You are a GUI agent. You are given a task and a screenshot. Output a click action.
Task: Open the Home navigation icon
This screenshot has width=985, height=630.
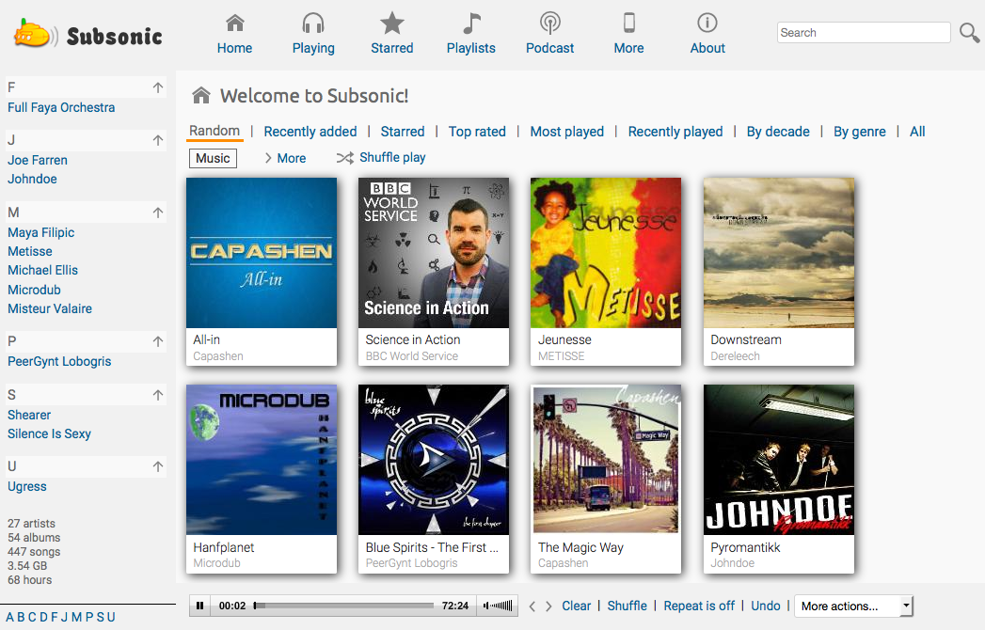tap(234, 24)
